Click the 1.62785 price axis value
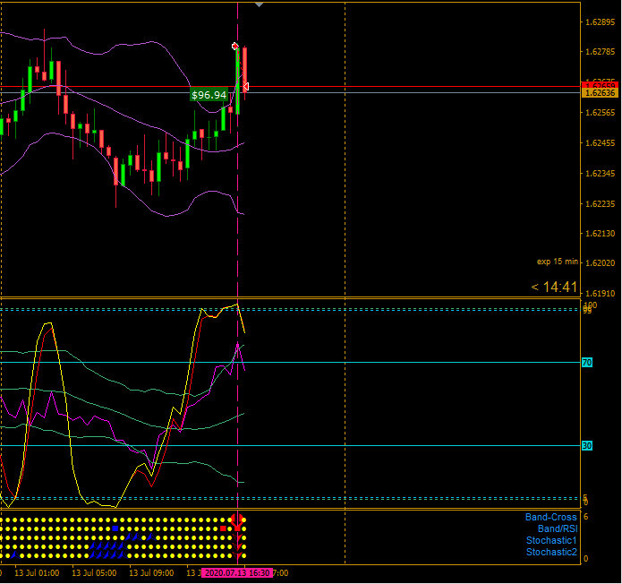Viewport: 622px width, 584px height. pyautogui.click(x=601, y=51)
